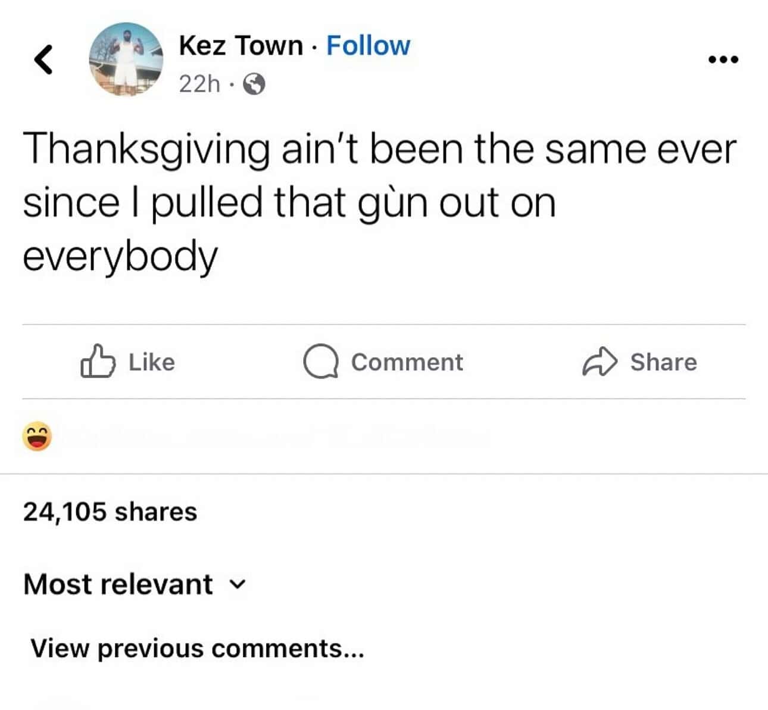Follow Kez Town
The image size is (768, 710).
[x=369, y=45]
